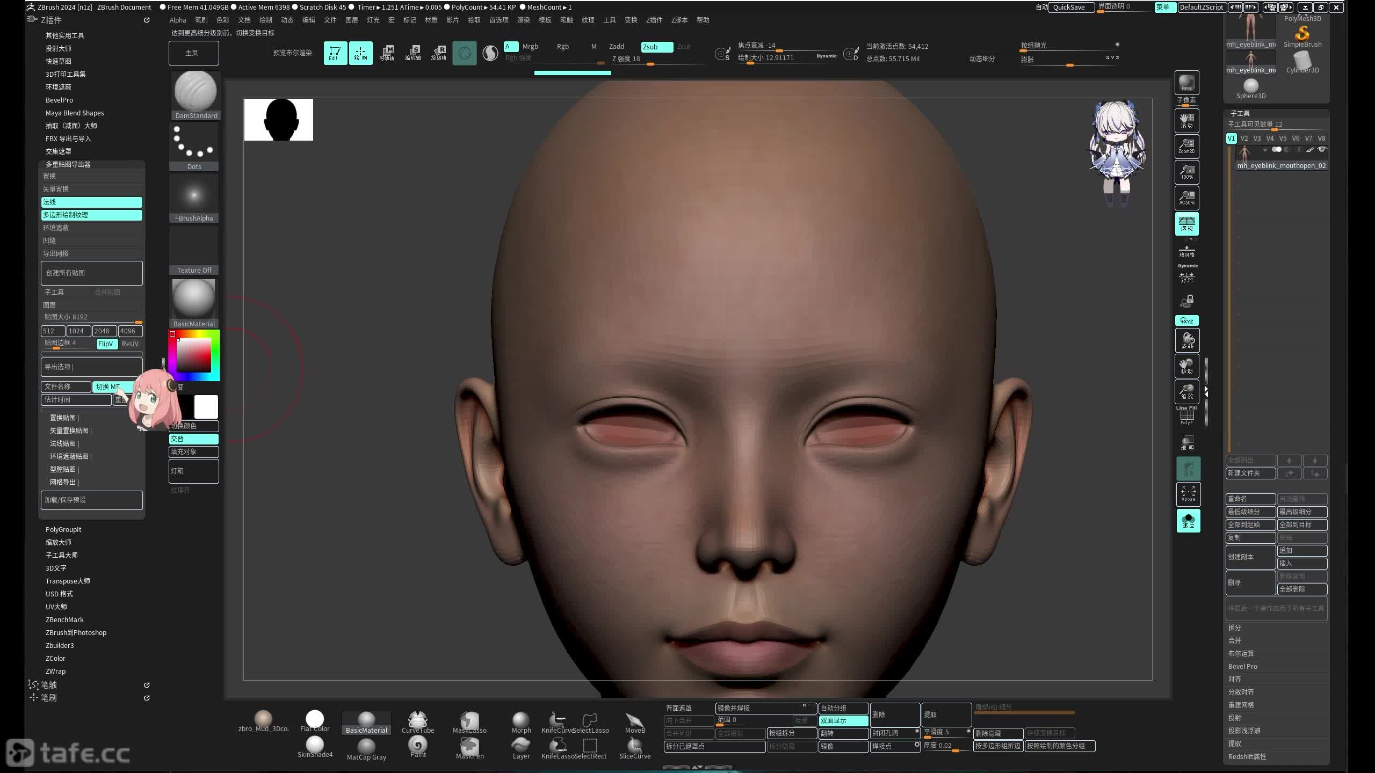Activate the Scale gizmo tool
This screenshot has height=773, width=1375.
tap(412, 53)
